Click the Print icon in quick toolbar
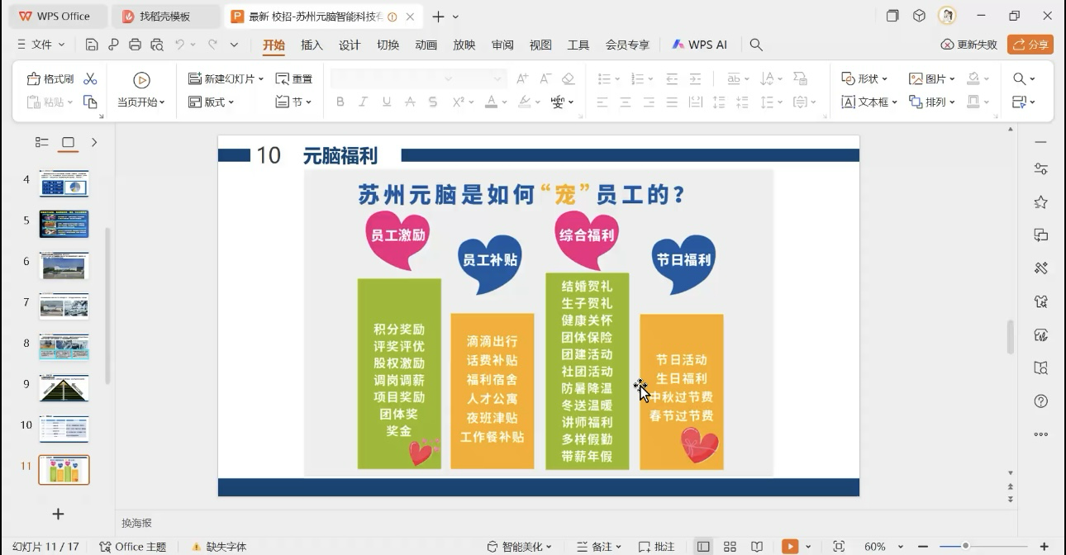 click(x=135, y=45)
